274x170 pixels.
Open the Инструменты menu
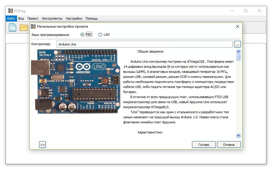pos(52,18)
